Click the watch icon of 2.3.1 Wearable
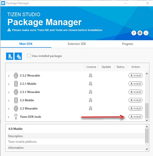This screenshot has width=153, height=156. pyautogui.click(x=16, y=92)
